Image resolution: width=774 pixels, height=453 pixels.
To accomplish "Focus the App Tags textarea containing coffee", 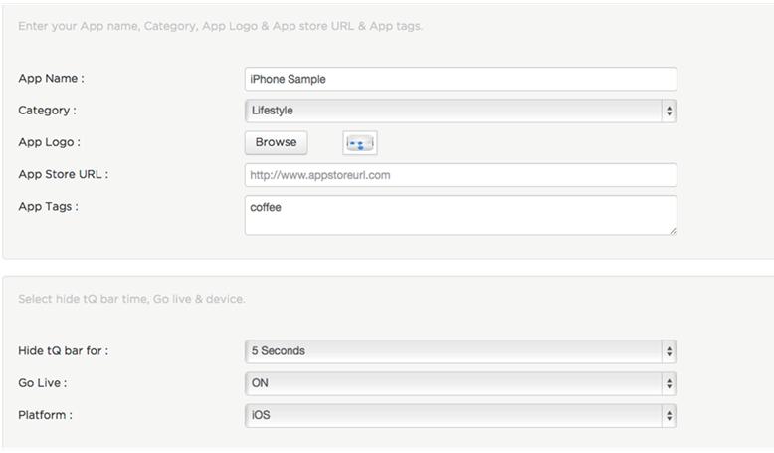I will (461, 215).
